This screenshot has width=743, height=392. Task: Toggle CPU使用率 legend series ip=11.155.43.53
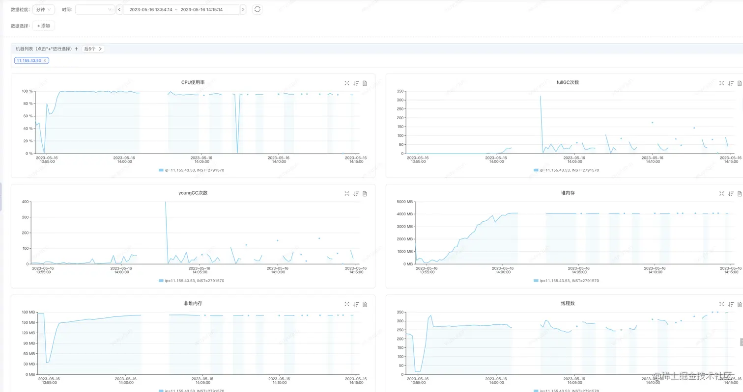(192, 170)
